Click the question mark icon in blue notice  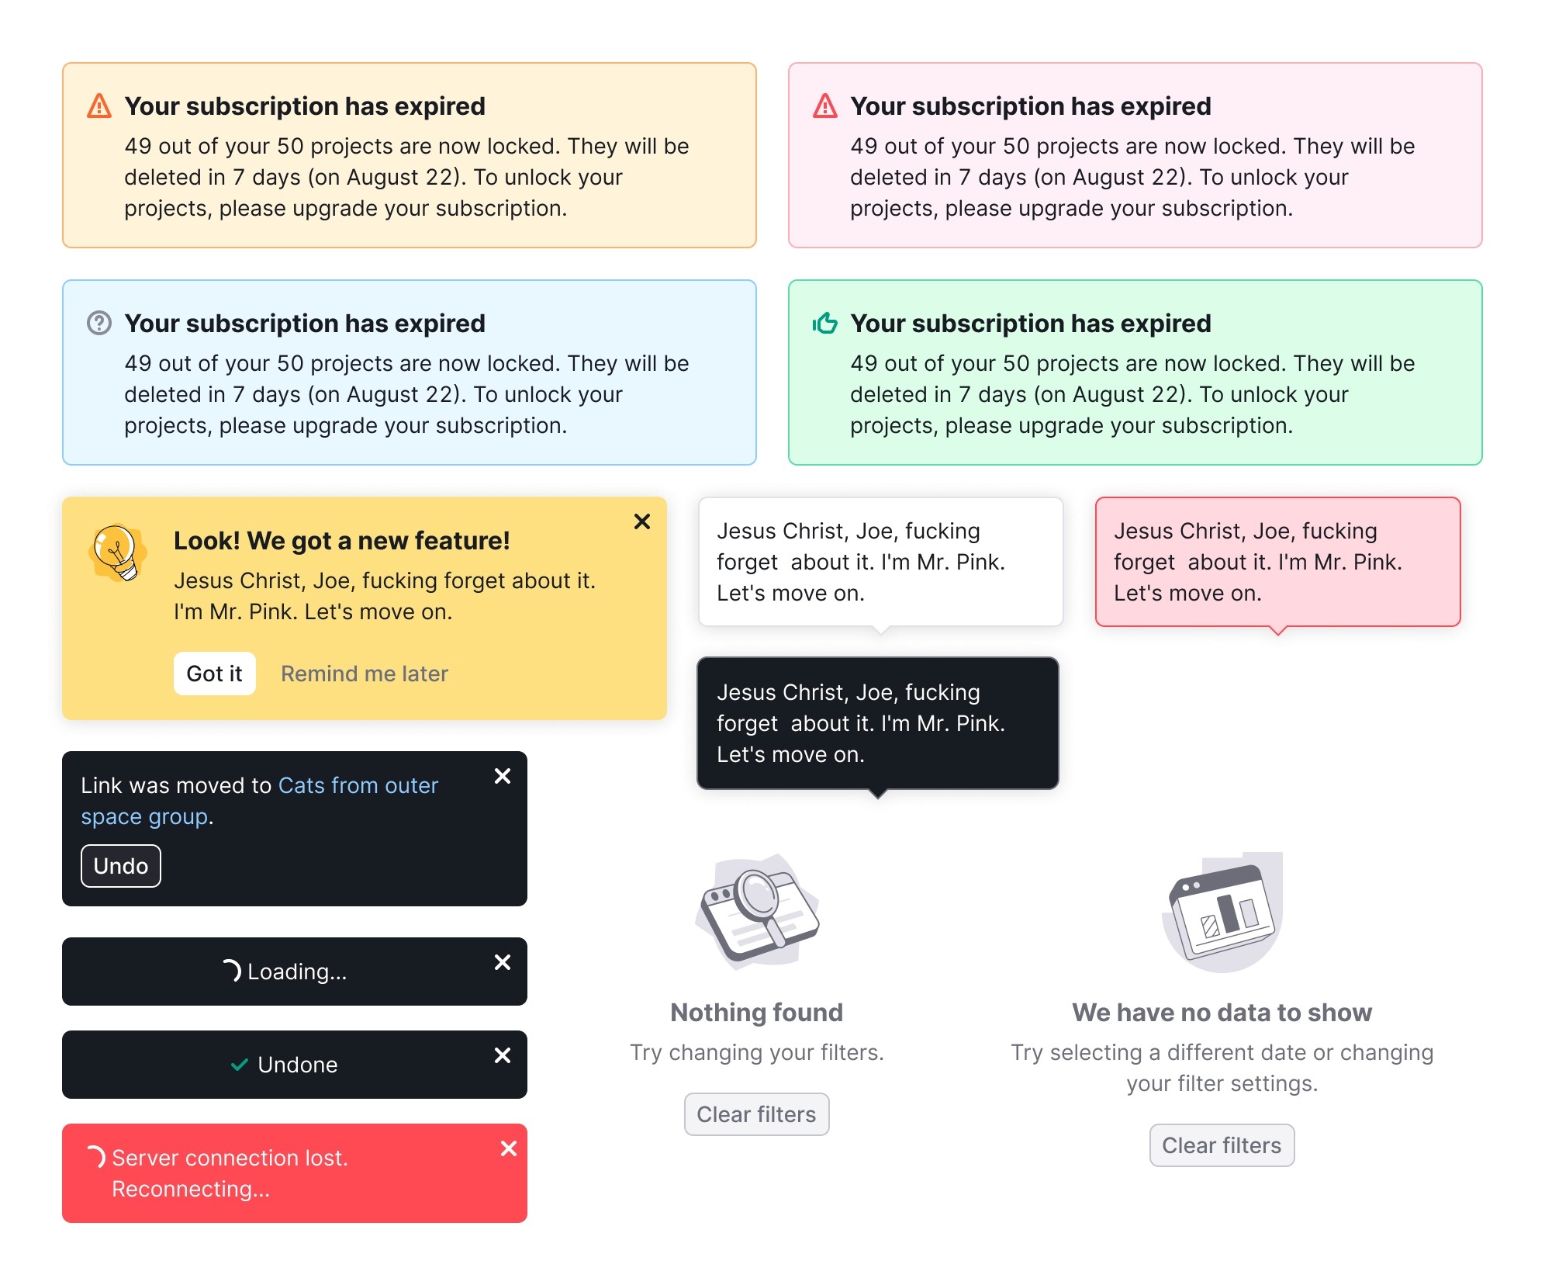coord(99,323)
